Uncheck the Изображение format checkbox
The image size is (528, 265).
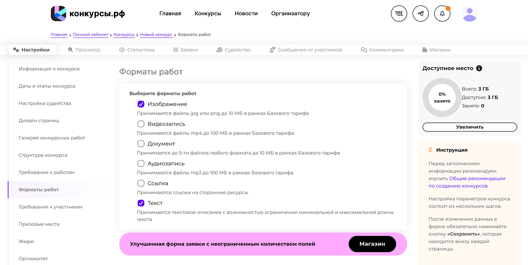141,104
